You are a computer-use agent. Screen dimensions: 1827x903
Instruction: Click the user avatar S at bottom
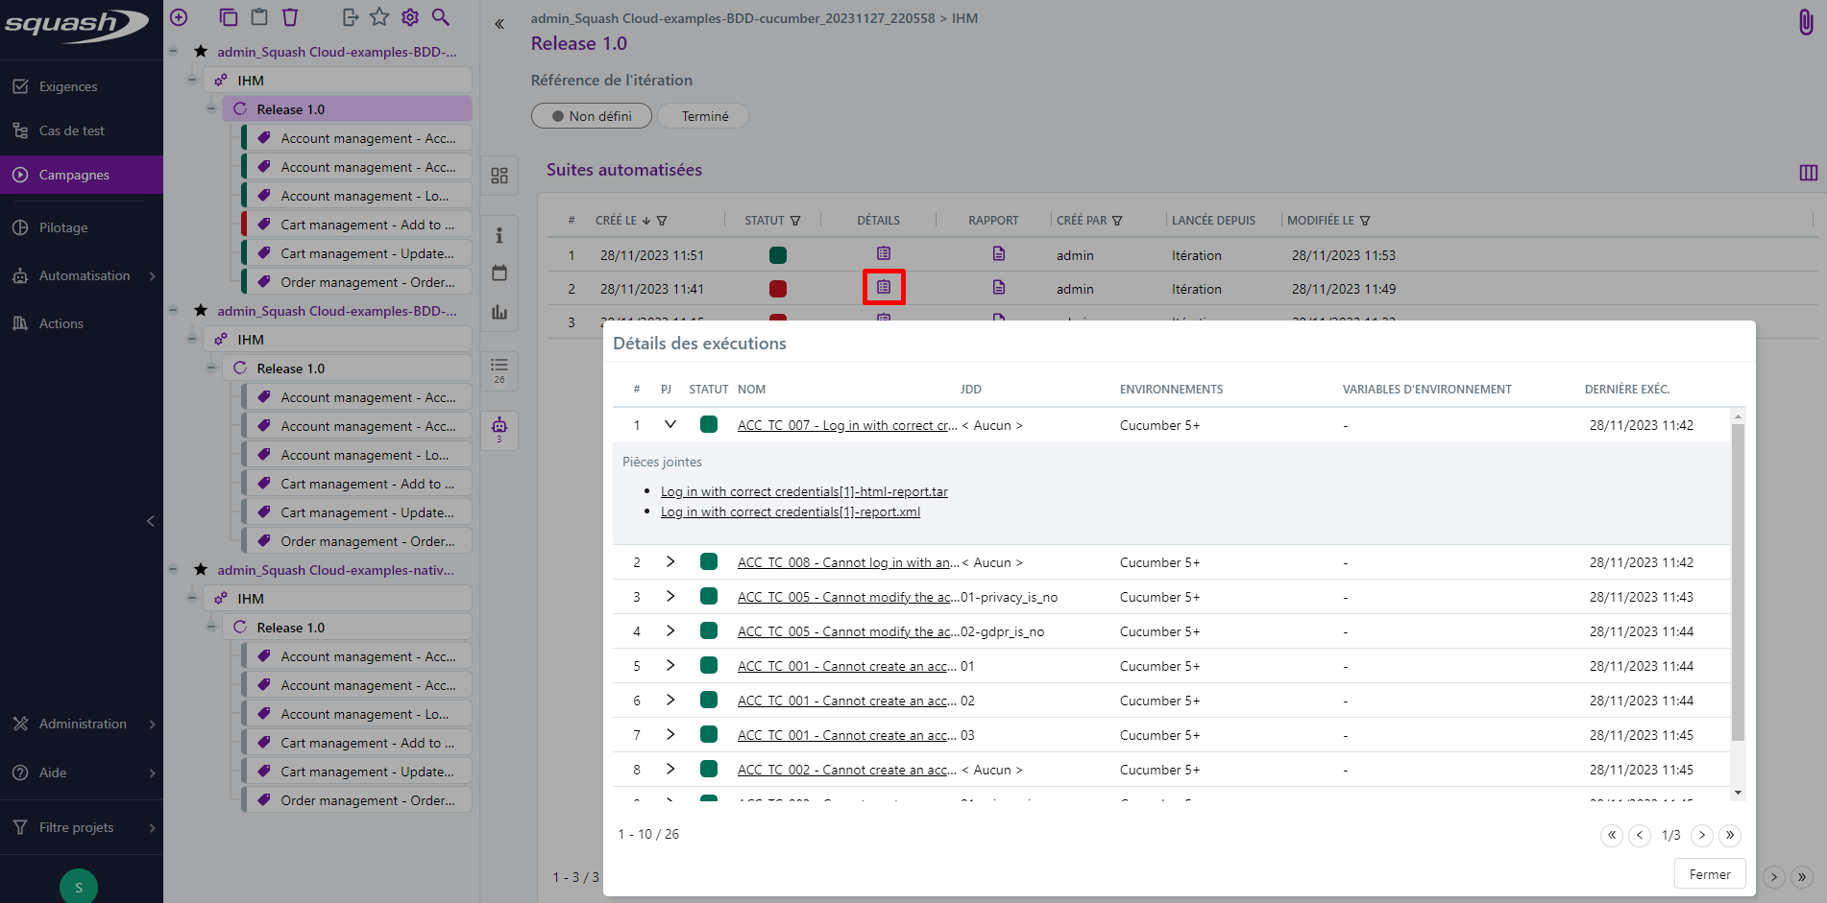tap(79, 887)
